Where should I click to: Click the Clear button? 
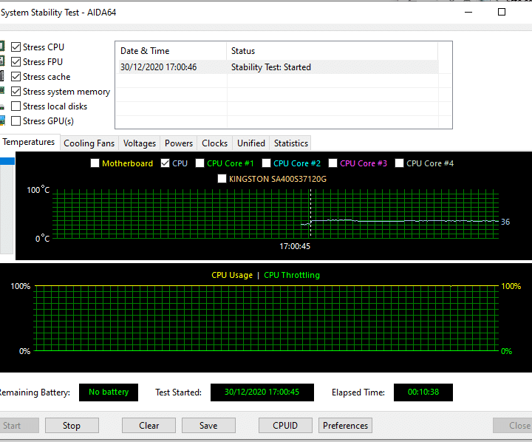coord(149,425)
